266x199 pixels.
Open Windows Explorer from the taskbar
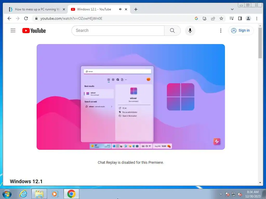click(x=39, y=194)
